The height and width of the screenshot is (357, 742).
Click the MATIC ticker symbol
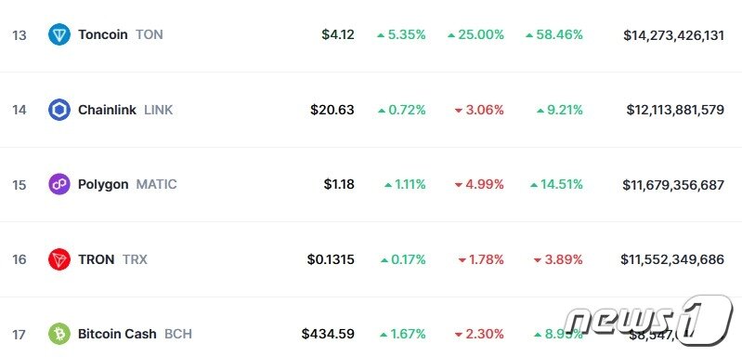click(x=157, y=184)
